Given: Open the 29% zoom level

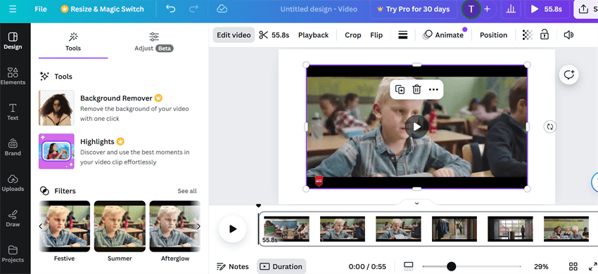Looking at the screenshot, I should click(x=541, y=266).
